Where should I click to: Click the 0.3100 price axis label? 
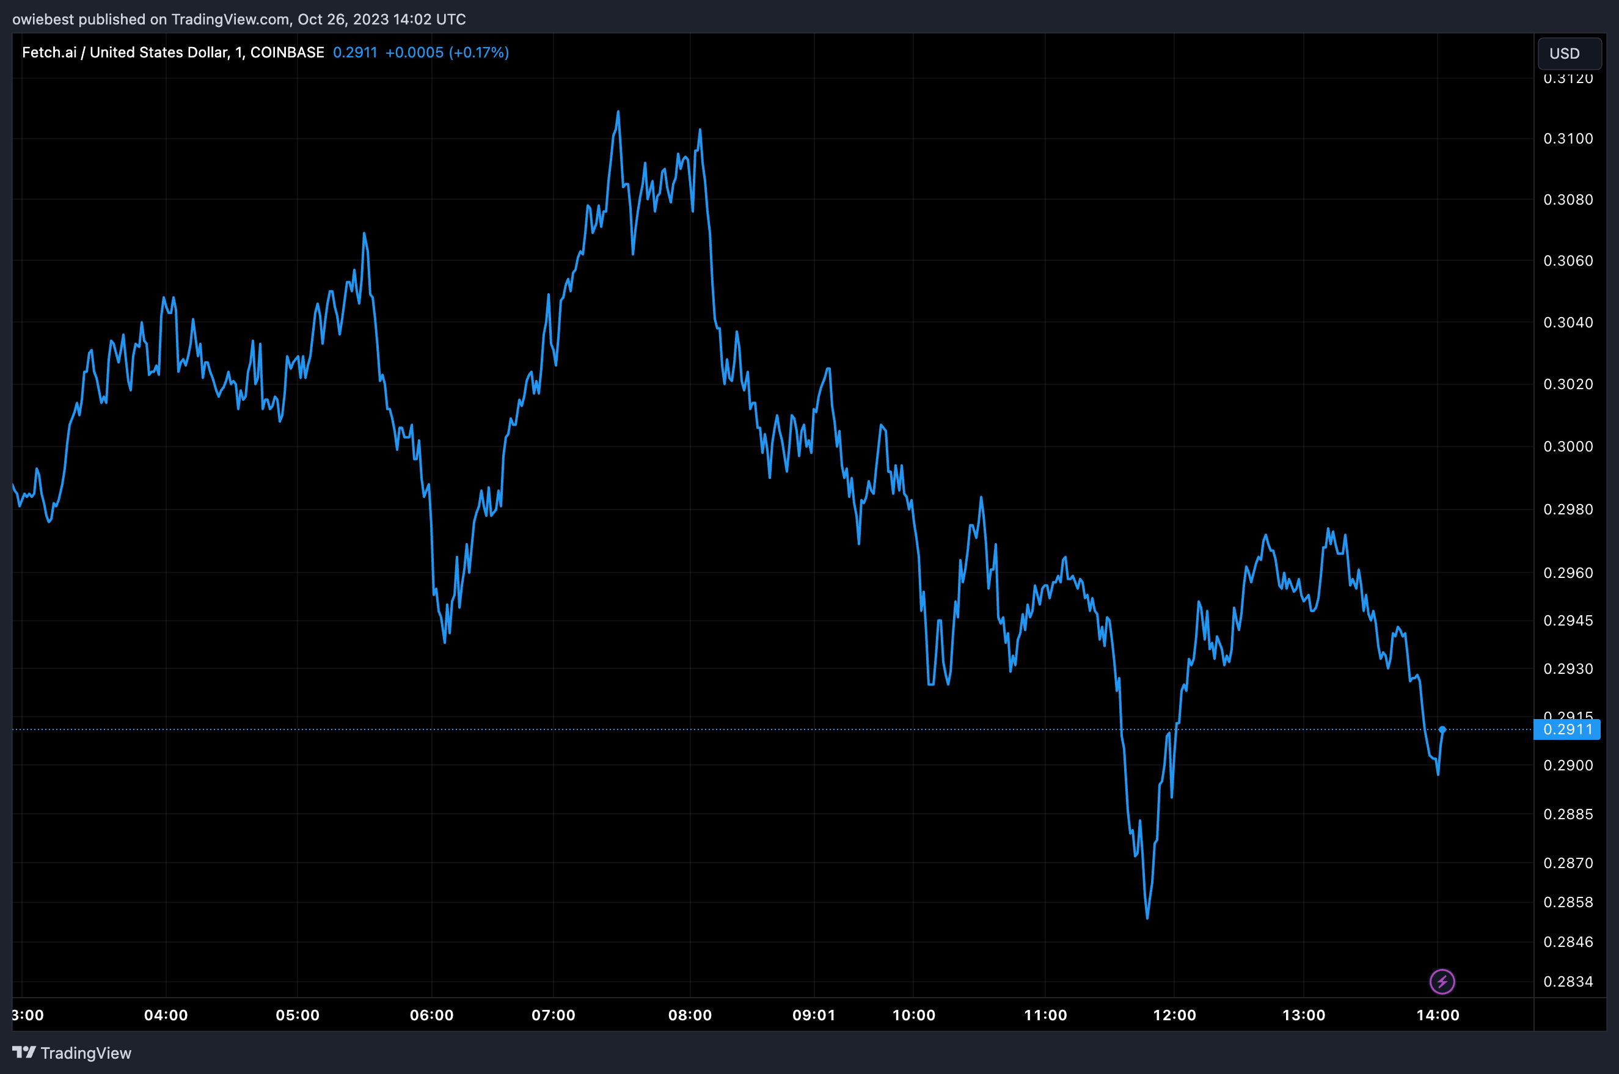[x=1568, y=138]
